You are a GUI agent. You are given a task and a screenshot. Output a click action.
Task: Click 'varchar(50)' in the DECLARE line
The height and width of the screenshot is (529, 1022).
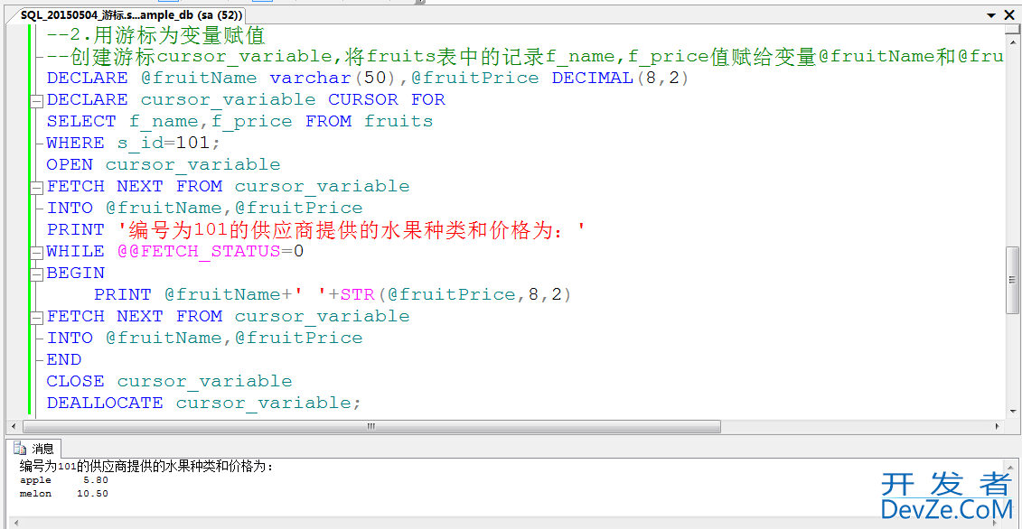pyautogui.click(x=333, y=79)
